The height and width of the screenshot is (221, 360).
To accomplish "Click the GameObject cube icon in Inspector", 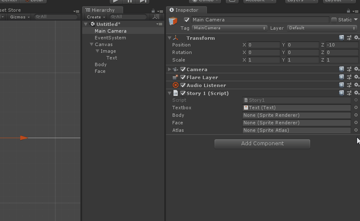I will [173, 21].
